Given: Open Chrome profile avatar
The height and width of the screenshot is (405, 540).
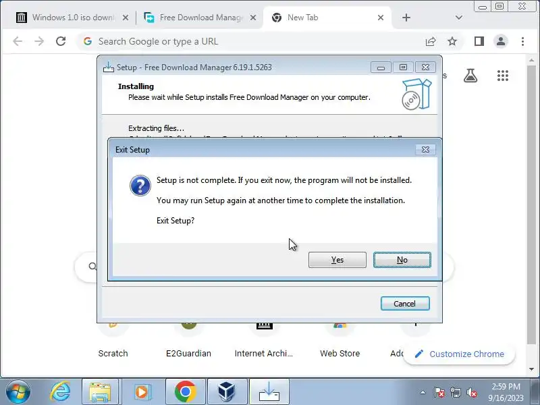Looking at the screenshot, I should click(501, 41).
